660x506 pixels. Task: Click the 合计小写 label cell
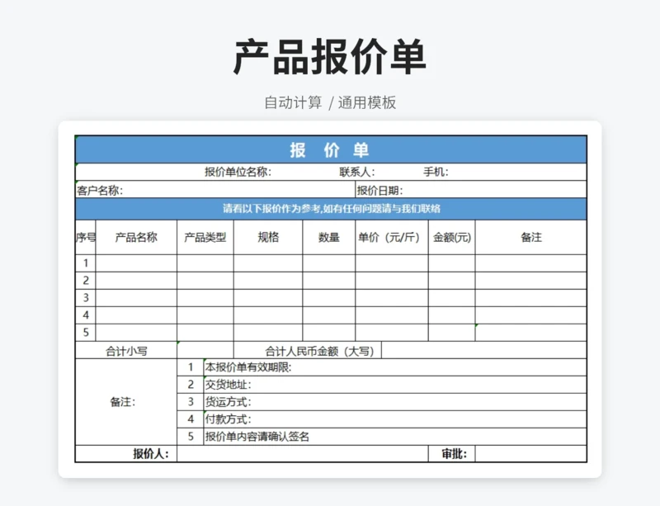click(x=126, y=350)
